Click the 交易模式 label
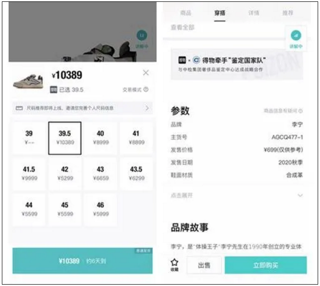 (x=132, y=90)
